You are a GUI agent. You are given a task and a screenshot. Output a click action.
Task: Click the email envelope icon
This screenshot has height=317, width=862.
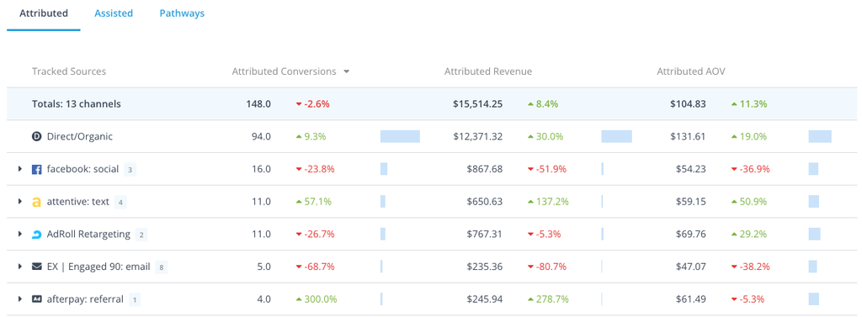(x=37, y=267)
